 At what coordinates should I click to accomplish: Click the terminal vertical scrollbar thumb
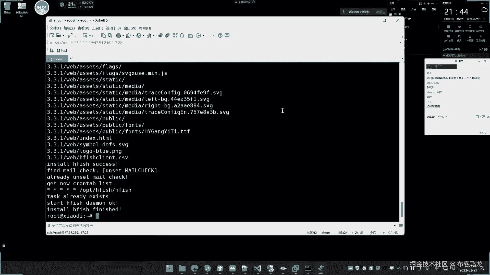(402, 209)
